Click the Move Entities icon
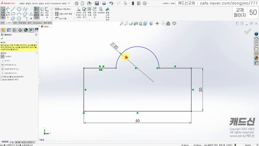This screenshot has width=259, height=146. (57, 18)
